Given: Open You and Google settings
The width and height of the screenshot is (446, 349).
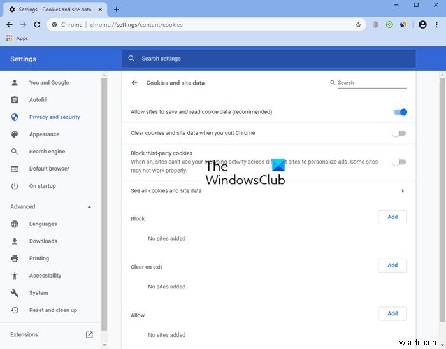Looking at the screenshot, I should coord(49,83).
